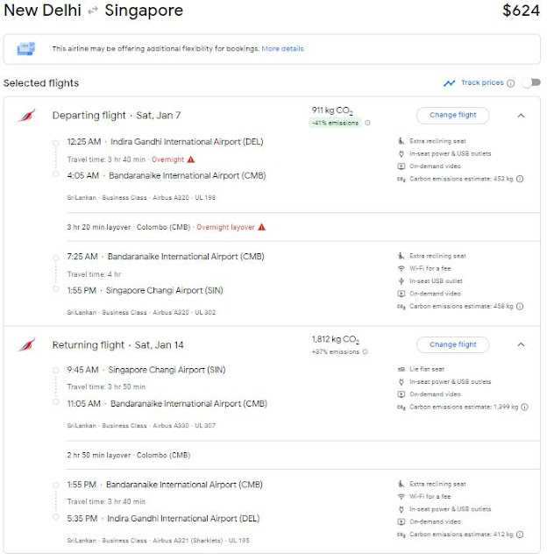Open the Track prices info icon
The image size is (547, 560).
pos(511,83)
